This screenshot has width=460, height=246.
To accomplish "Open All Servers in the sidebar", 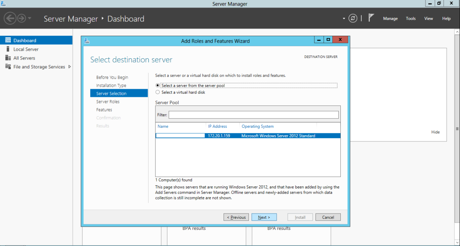I will (x=24, y=58).
